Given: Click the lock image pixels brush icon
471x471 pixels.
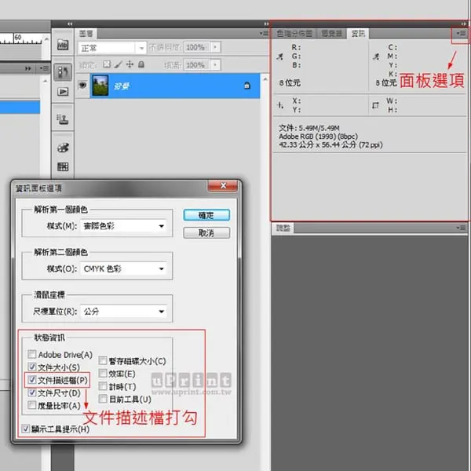Looking at the screenshot, I should 118,64.
